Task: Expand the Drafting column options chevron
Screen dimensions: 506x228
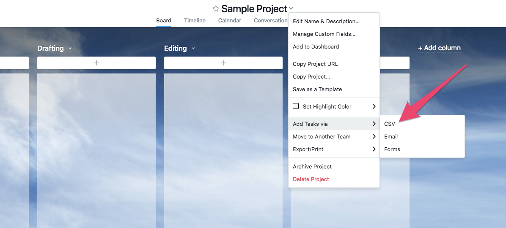Action: pos(70,48)
